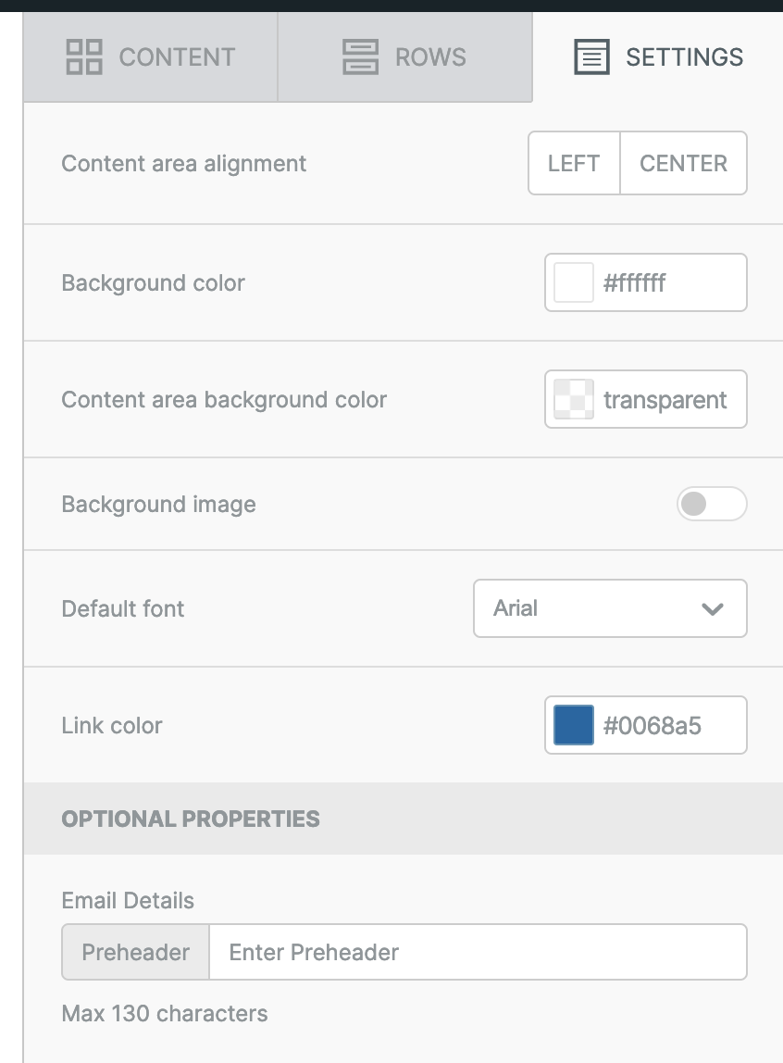Set content area alignment to CENTER
Screen dimensions: 783x1063
pyautogui.click(x=683, y=163)
